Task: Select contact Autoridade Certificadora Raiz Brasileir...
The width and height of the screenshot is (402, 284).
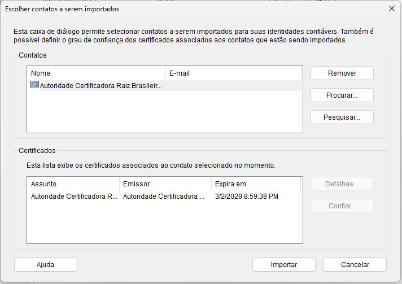Action: pyautogui.click(x=100, y=86)
